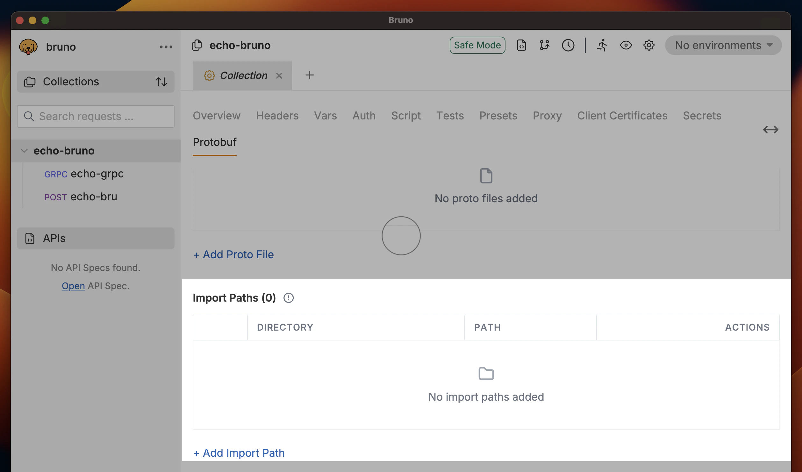
Task: Click Add Proto File
Action: pos(233,254)
